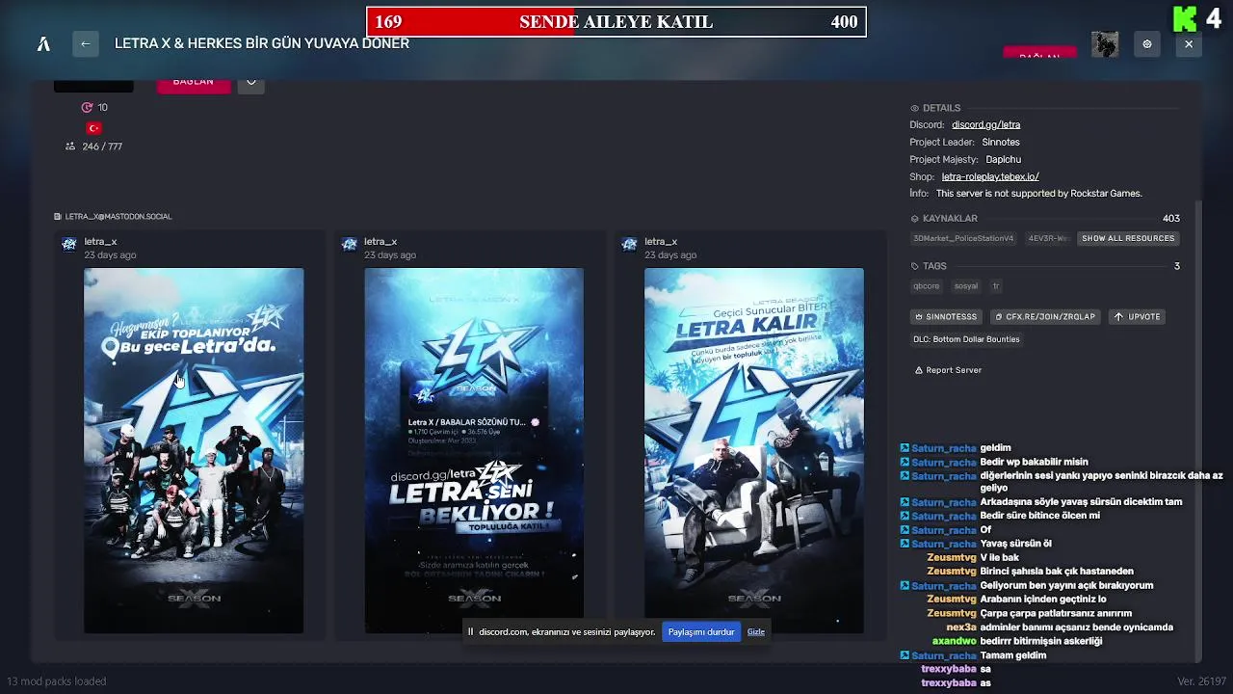The image size is (1233, 694).
Task: Open the FiveM logo home icon
Action: click(x=43, y=43)
